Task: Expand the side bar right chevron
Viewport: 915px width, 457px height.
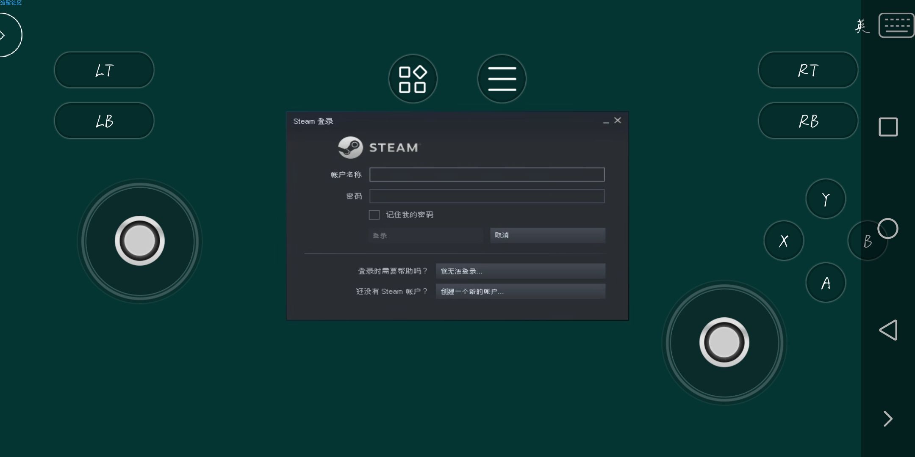Action: pyautogui.click(x=888, y=418)
